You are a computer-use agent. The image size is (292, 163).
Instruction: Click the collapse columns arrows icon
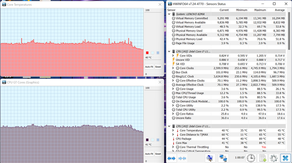182,158
